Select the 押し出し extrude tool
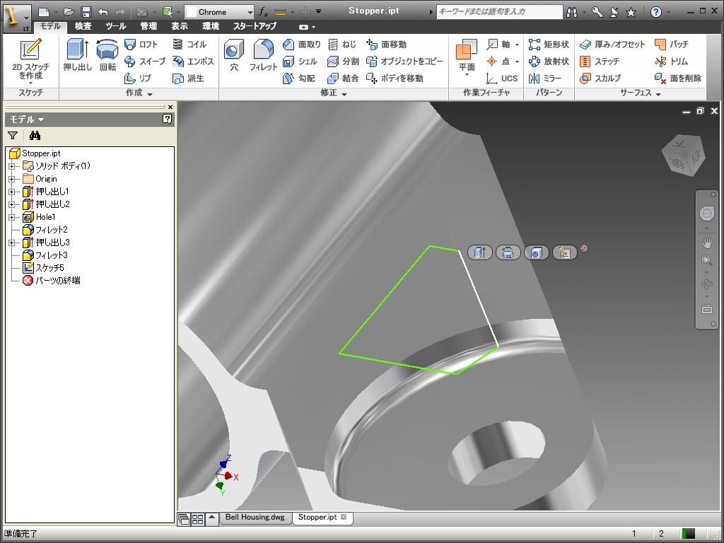 point(77,56)
